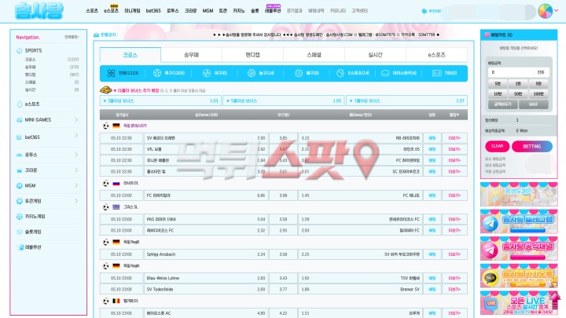The width and height of the screenshot is (566, 318).
Task: Click the betting cart header icon
Action: coord(487,35)
